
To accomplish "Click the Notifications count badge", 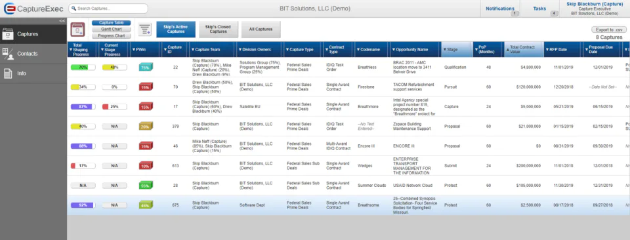I will pos(514,14).
